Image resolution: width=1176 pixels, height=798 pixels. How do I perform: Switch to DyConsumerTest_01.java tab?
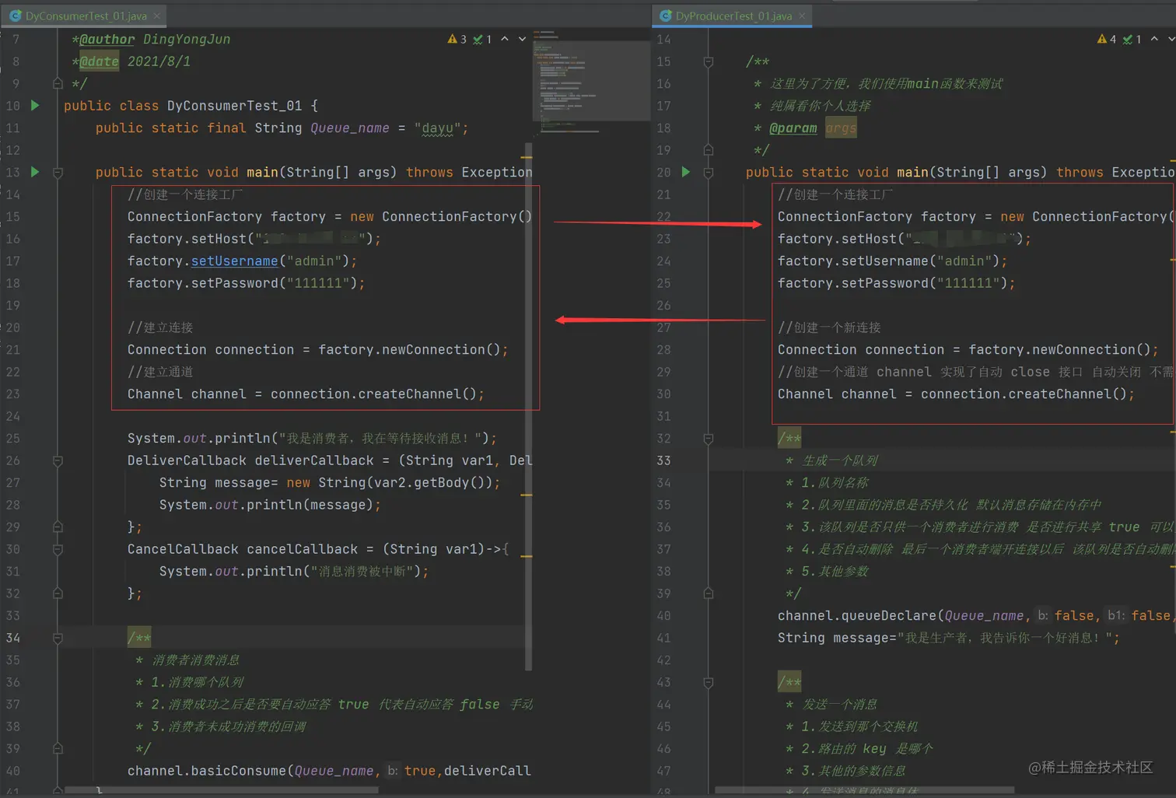click(86, 16)
